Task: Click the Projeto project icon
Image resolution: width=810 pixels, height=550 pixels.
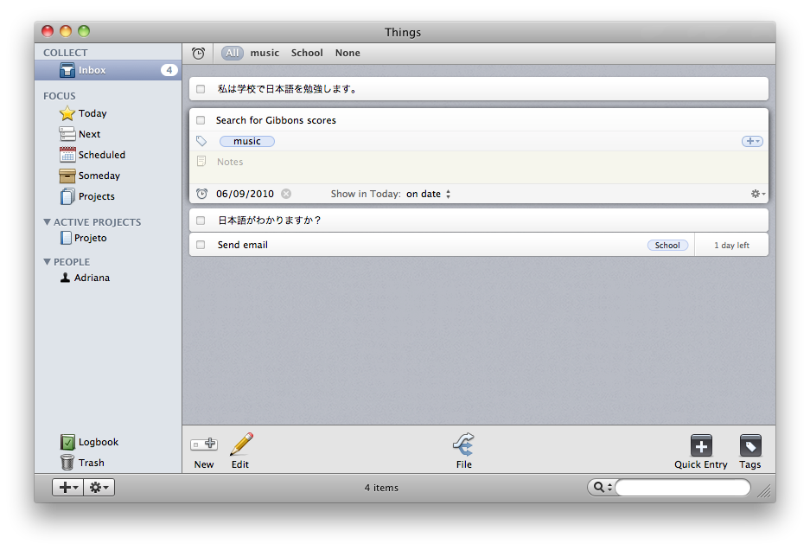Action: (66, 238)
